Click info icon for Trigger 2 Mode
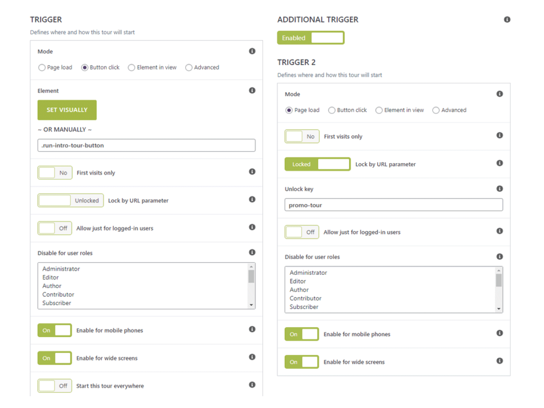Screen dimensions: 544x408 coord(499,94)
